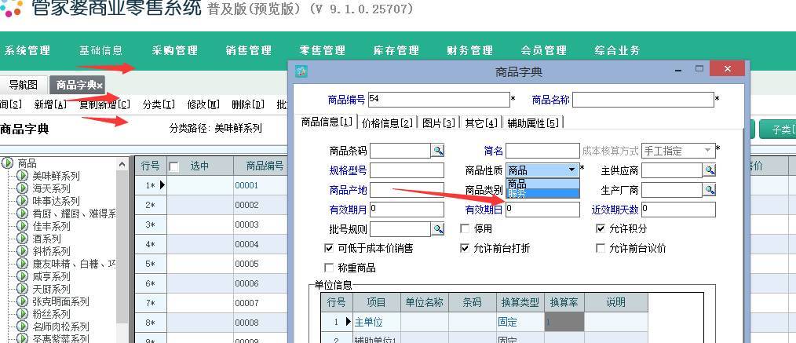The width and height of the screenshot is (796, 343).
Task: Click the 咸亨系列 tree node icon
Action: coord(22,276)
